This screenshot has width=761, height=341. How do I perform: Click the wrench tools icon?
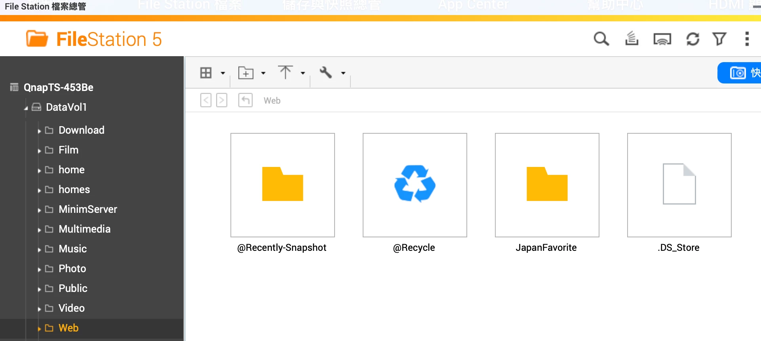coord(325,72)
